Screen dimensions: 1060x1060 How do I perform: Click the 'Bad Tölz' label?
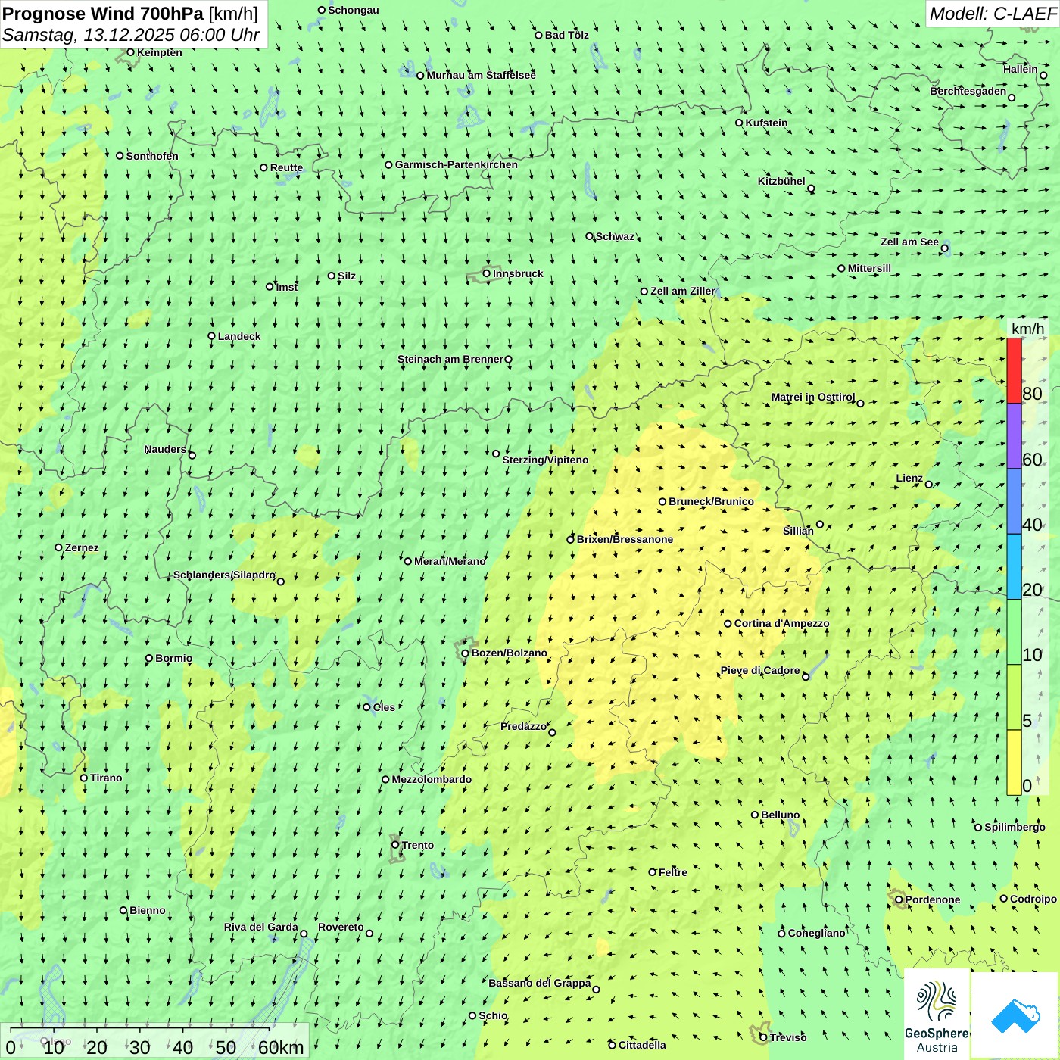click(x=567, y=35)
